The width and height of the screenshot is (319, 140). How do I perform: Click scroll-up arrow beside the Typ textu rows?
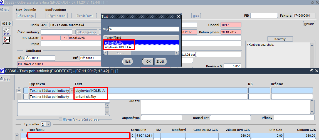[19, 90]
